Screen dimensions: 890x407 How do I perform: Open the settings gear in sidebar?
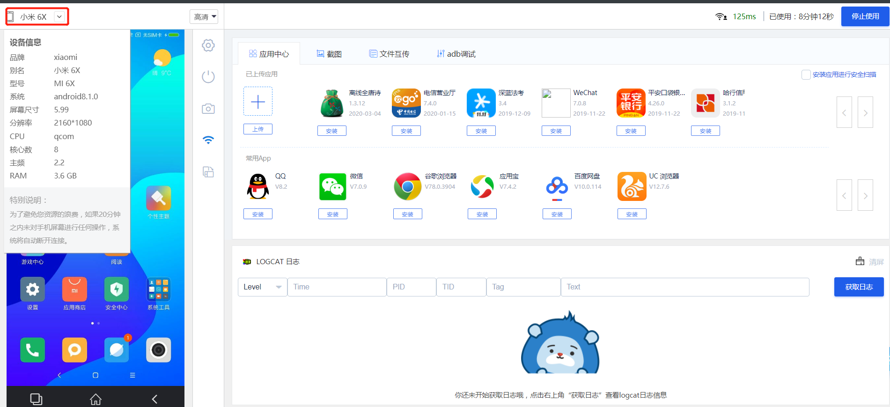pos(208,45)
